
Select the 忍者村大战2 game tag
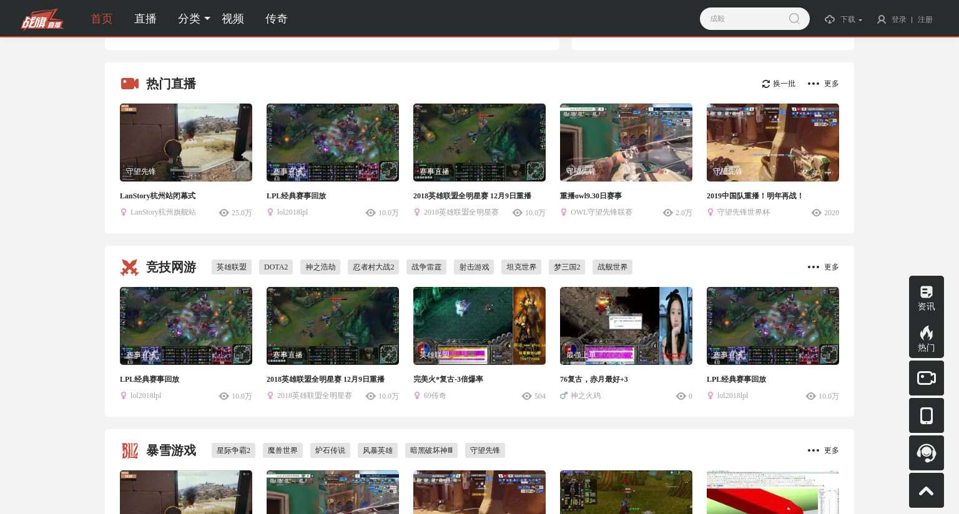(x=373, y=267)
